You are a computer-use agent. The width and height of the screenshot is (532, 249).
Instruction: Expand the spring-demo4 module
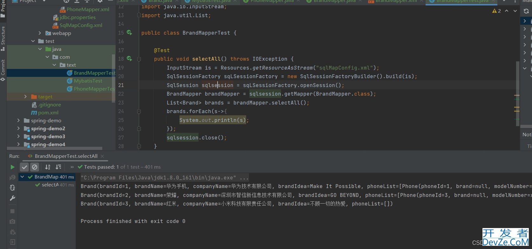[18, 144]
